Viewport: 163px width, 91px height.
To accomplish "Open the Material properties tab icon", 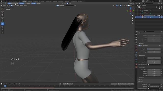I will tap(136, 64).
